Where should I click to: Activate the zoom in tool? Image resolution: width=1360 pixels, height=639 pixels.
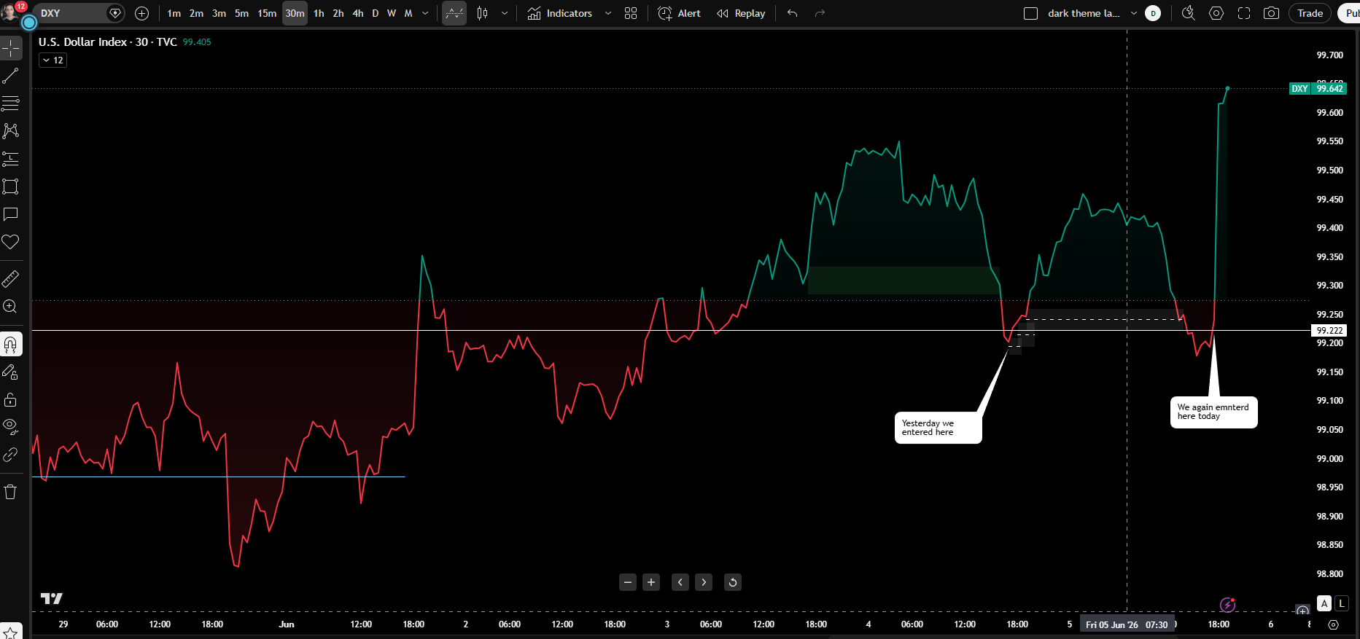11,307
